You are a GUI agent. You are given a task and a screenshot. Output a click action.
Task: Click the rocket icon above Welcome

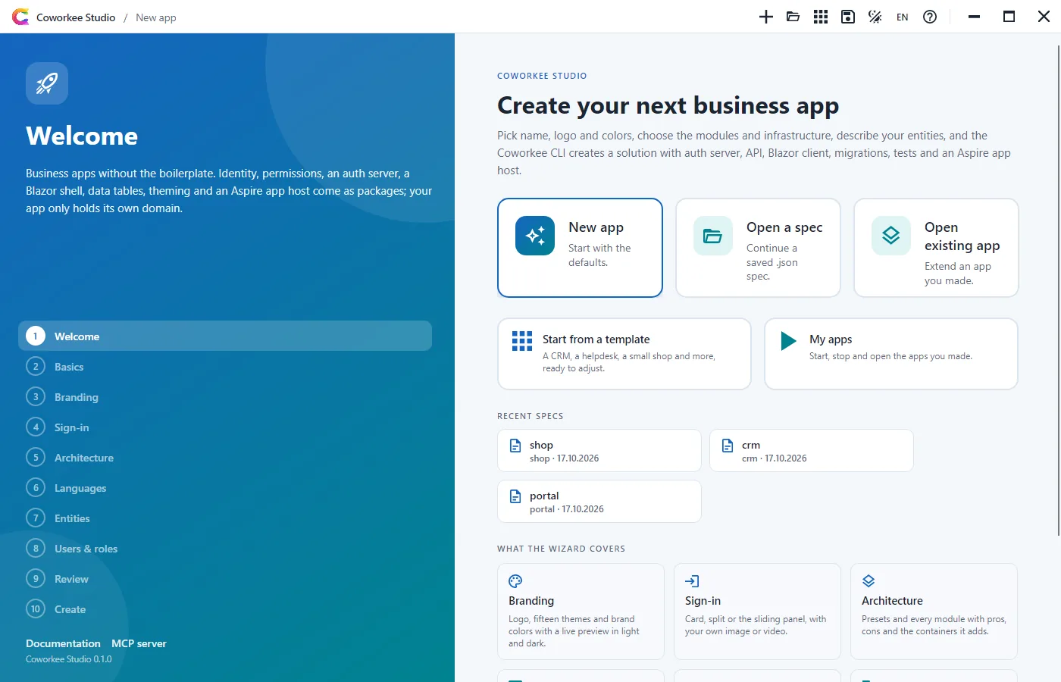(47, 83)
